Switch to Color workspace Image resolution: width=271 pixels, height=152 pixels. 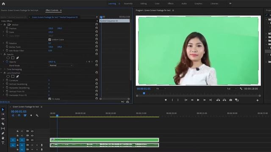point(157,4)
